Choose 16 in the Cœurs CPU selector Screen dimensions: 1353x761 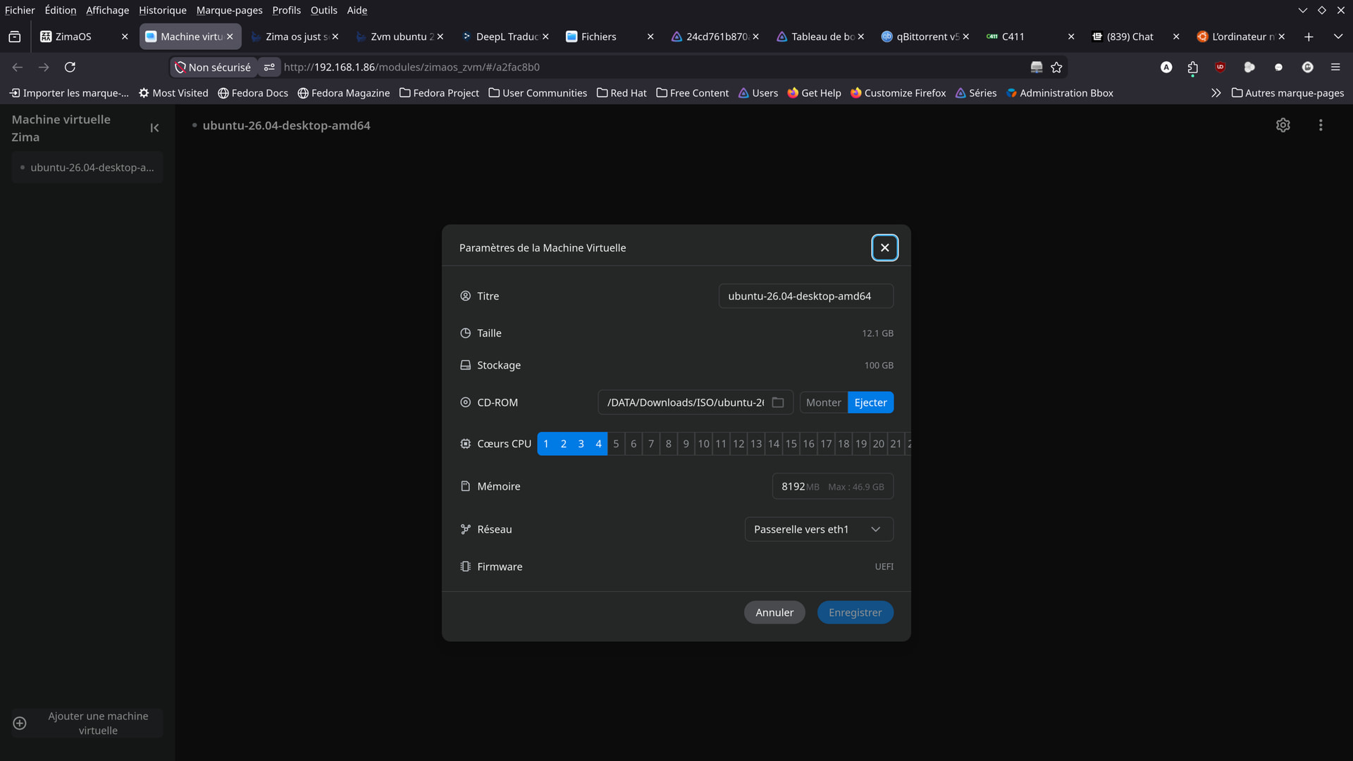click(808, 444)
